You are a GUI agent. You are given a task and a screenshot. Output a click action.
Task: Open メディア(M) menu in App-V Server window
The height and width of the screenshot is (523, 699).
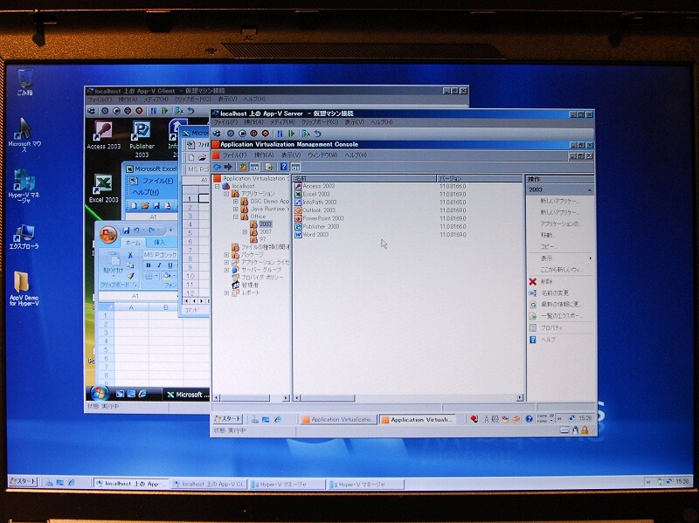[282, 121]
